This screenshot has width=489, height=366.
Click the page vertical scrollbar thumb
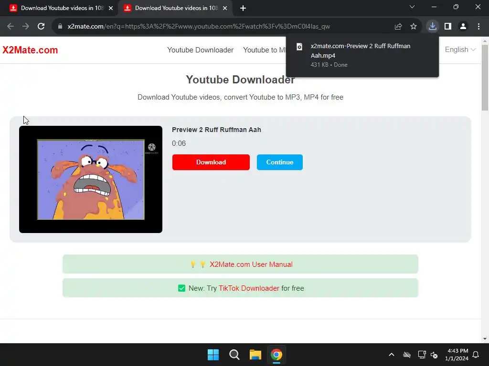[x=485, y=78]
